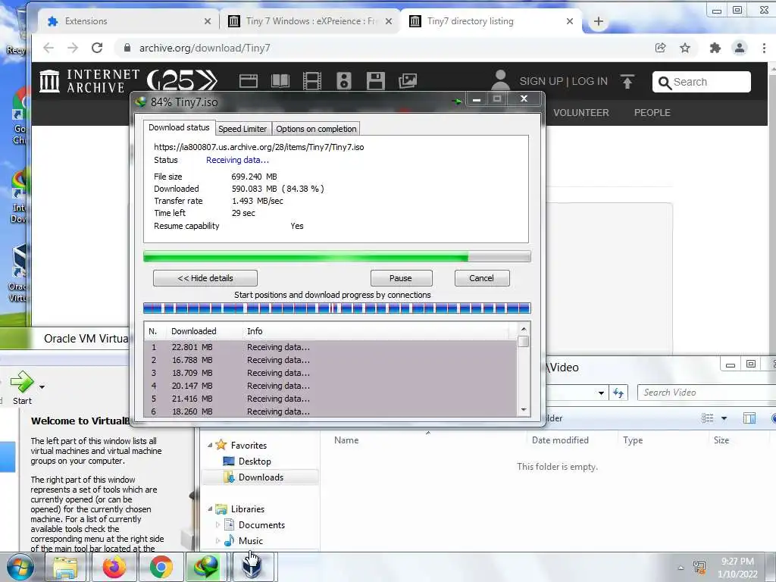The width and height of the screenshot is (776, 582).
Task: Open the VOLUNTEER menu item
Action: pyautogui.click(x=581, y=113)
